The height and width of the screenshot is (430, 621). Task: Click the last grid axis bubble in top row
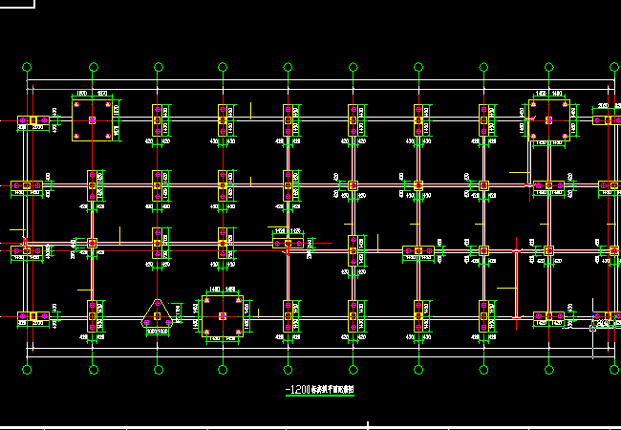pyautogui.click(x=613, y=68)
